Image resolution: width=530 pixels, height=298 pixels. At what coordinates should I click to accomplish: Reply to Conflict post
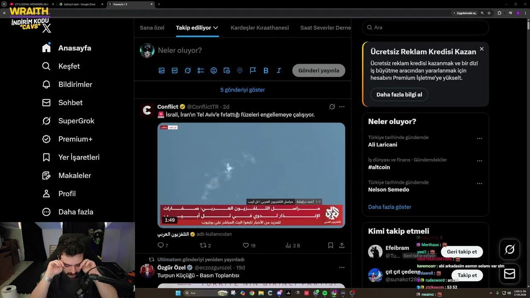coord(161,245)
